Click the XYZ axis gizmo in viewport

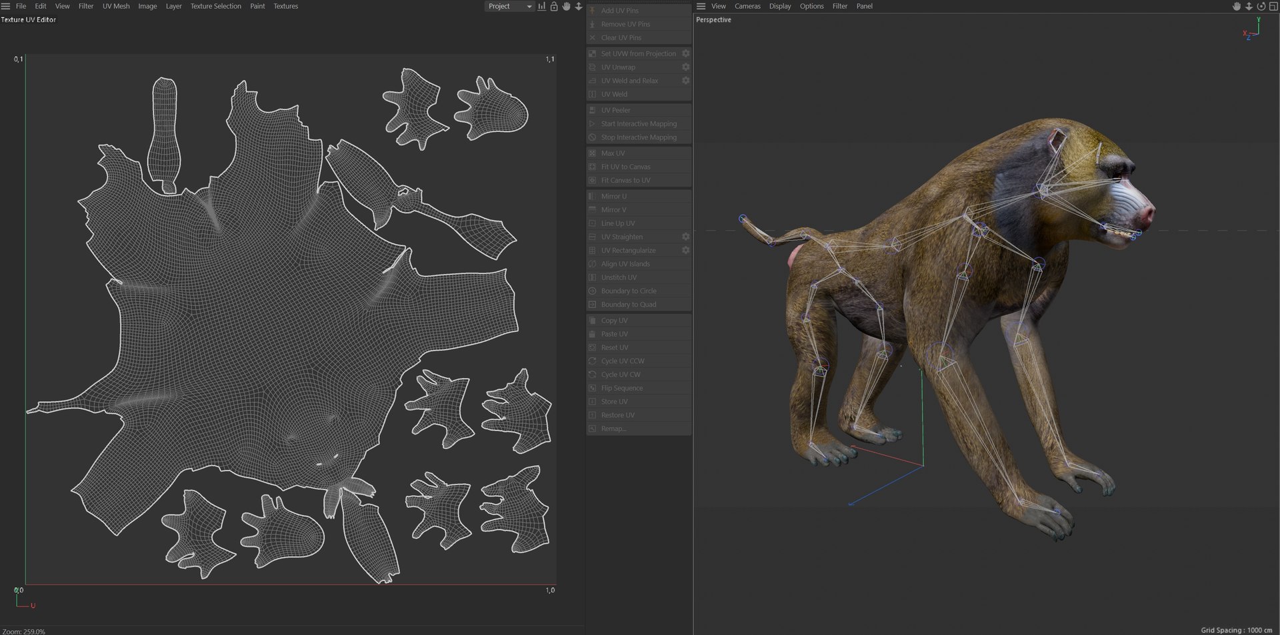(x=1251, y=29)
